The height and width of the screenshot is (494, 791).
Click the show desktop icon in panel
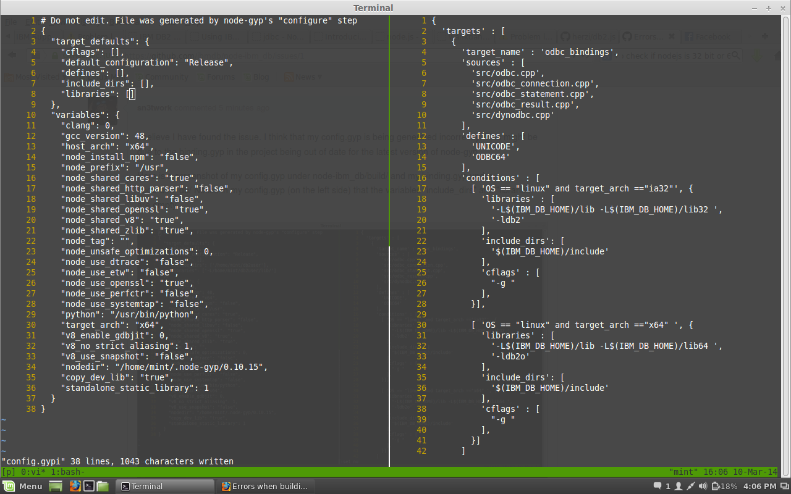point(56,486)
